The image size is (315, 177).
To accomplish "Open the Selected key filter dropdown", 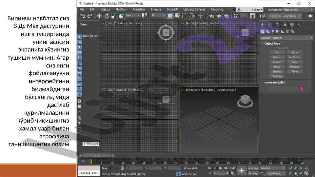I will [x=272, y=168].
